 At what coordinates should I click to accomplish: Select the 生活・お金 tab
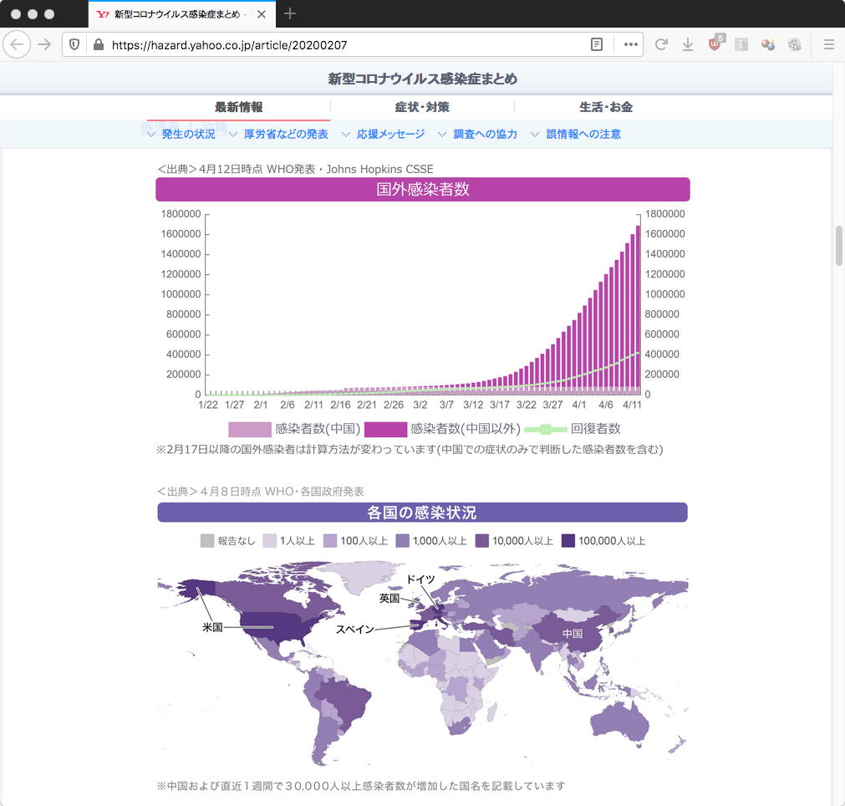(x=606, y=107)
